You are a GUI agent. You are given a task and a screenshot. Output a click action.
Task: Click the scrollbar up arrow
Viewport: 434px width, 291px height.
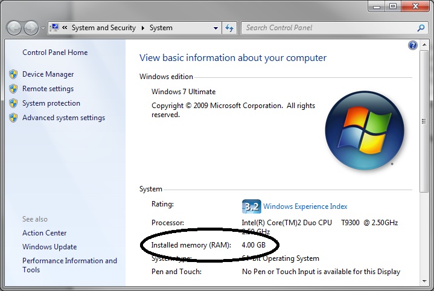(x=424, y=45)
